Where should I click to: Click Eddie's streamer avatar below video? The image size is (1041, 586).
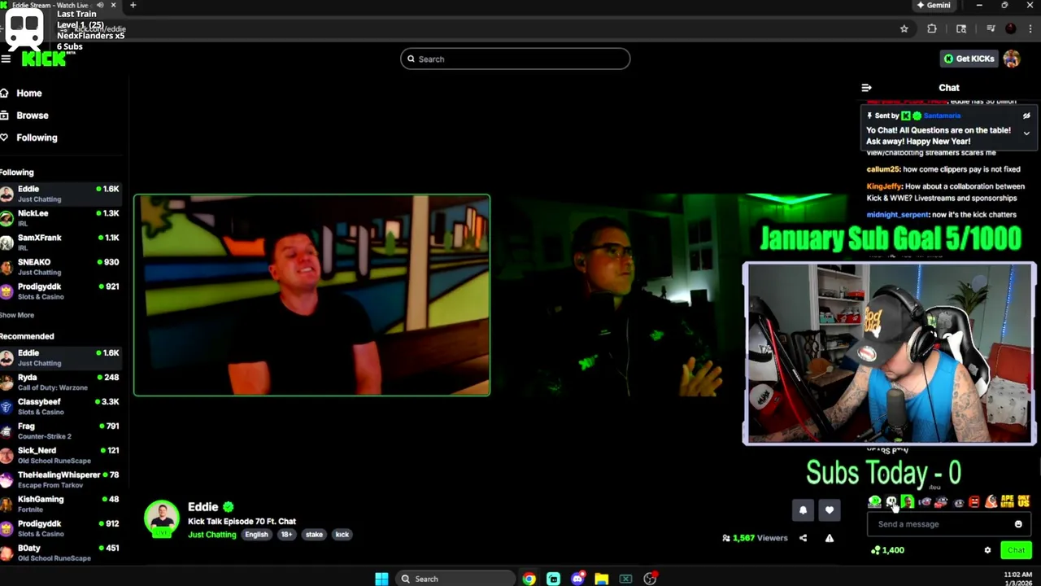(162, 519)
